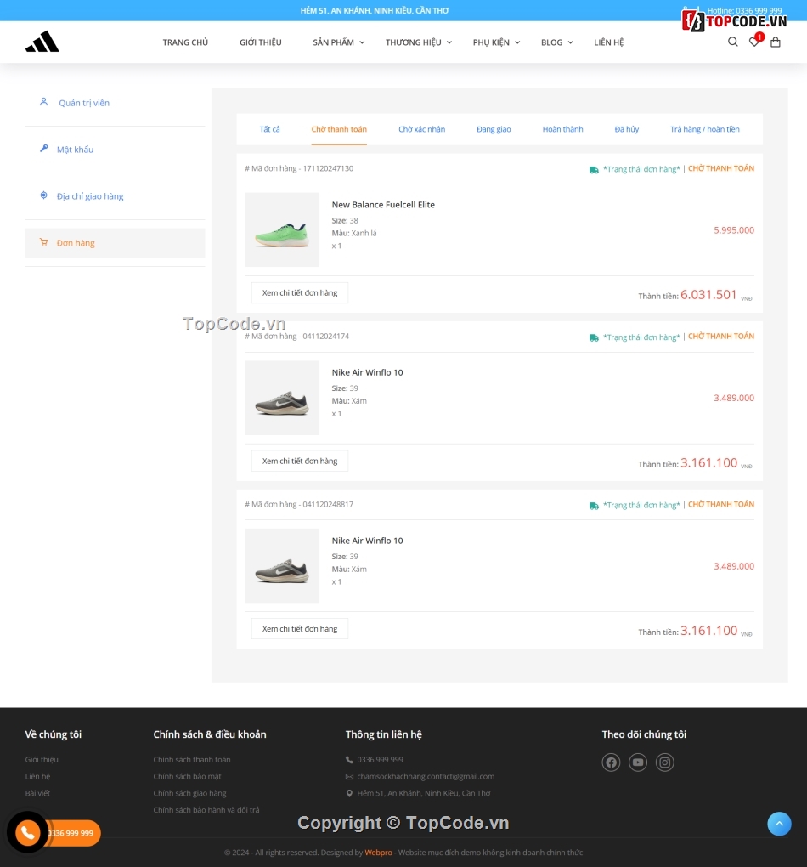Open Quản trị viên sidebar link
807x867 pixels.
point(84,103)
